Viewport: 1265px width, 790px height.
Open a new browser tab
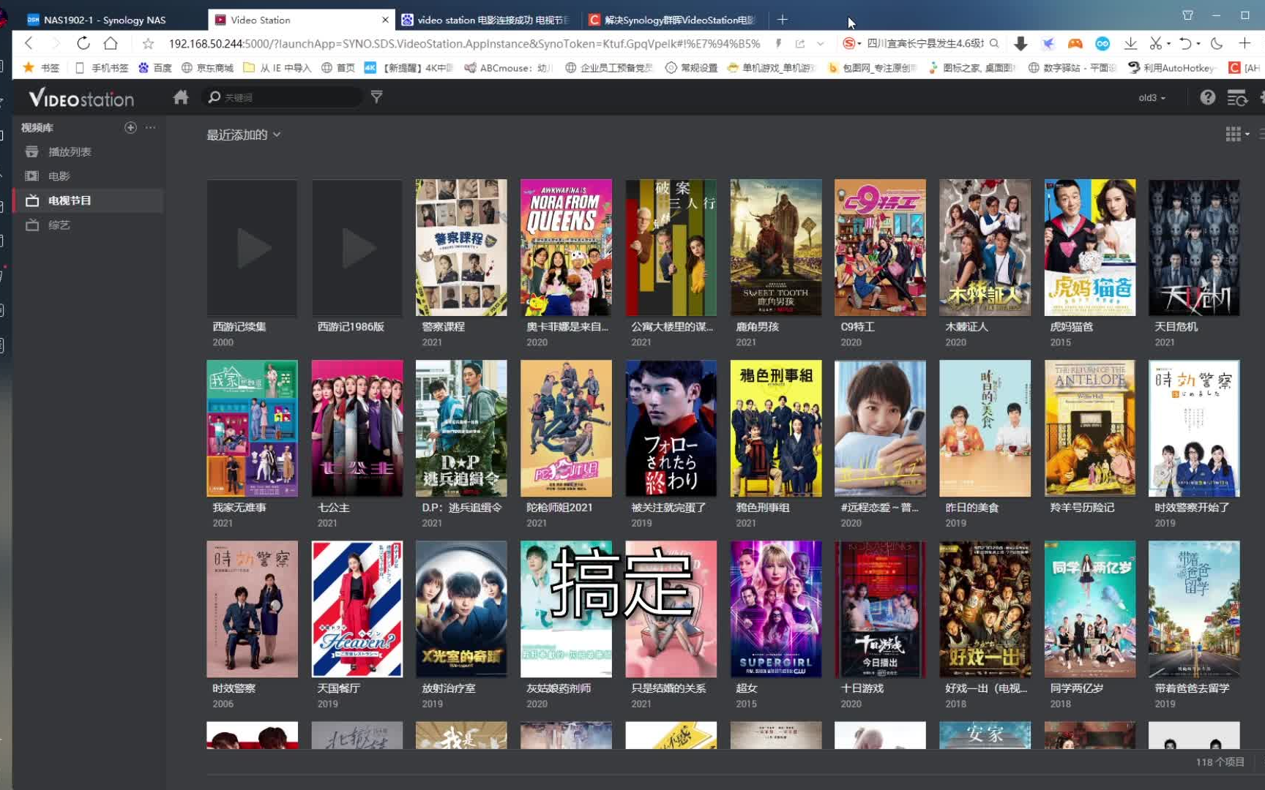coord(783,20)
